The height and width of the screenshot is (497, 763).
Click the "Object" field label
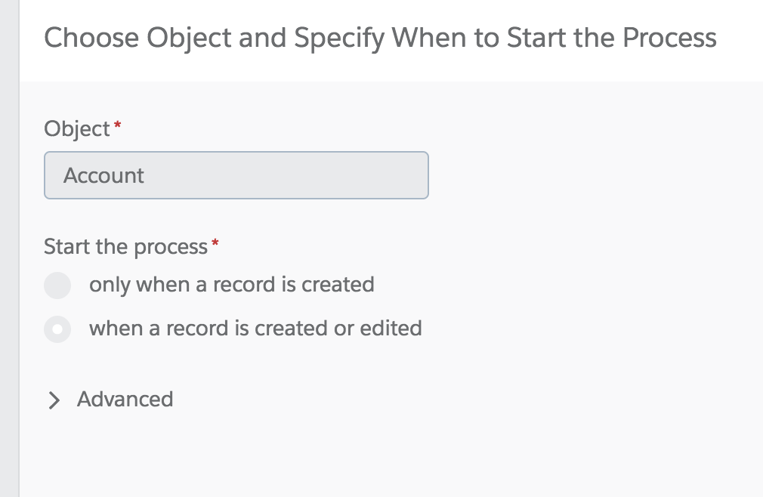click(x=77, y=129)
